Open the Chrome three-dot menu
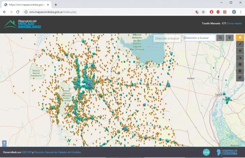Screen dimensions: 245x158 pyautogui.click(x=241, y=12)
